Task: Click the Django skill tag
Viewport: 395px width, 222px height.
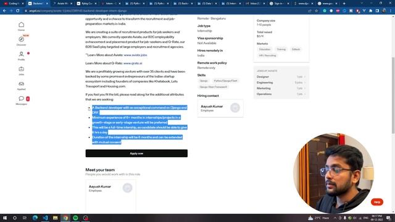Action: point(204,81)
